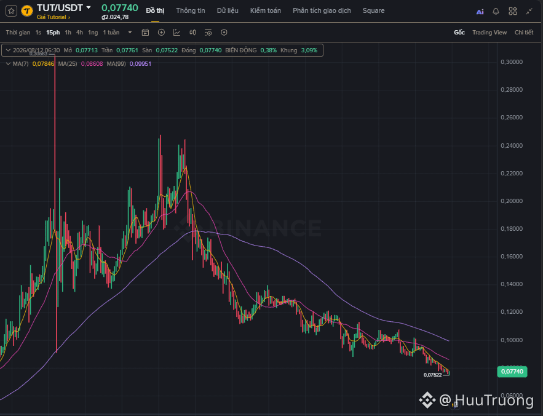Switch to Gốc chart view
The width and height of the screenshot is (543, 416).
459,33
